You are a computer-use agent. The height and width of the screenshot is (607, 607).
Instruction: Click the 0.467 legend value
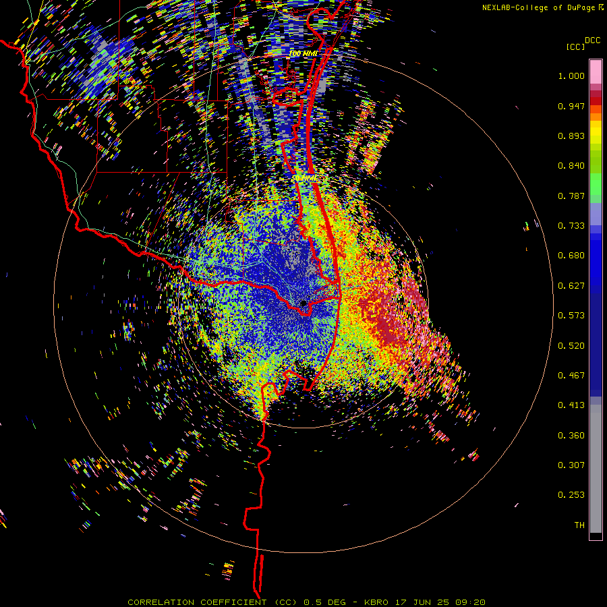click(x=571, y=376)
